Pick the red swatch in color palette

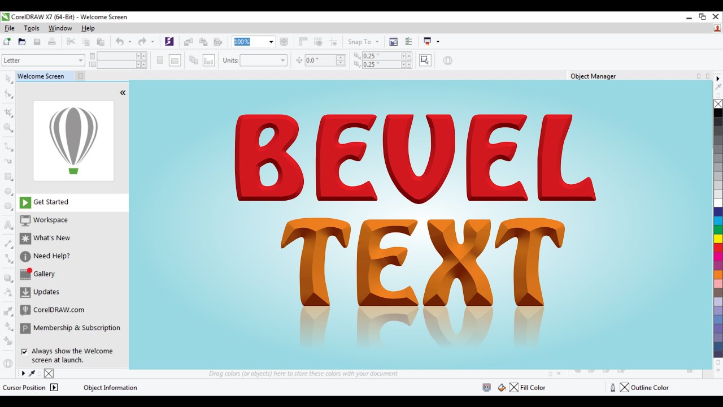pos(718,248)
